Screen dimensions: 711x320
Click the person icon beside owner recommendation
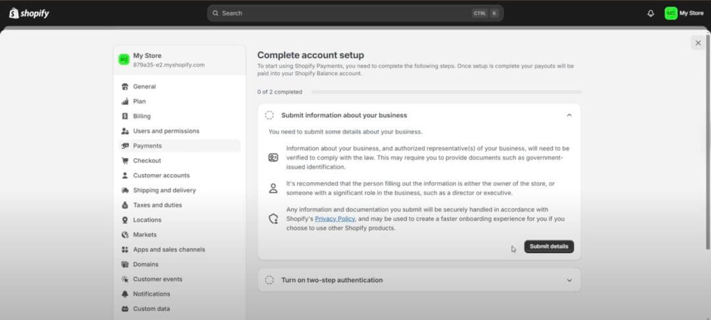(273, 188)
